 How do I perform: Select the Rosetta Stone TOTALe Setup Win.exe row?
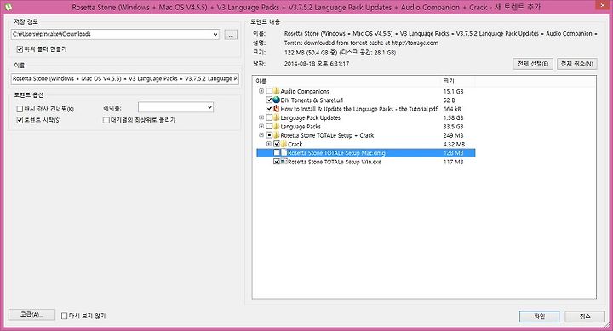366,162
